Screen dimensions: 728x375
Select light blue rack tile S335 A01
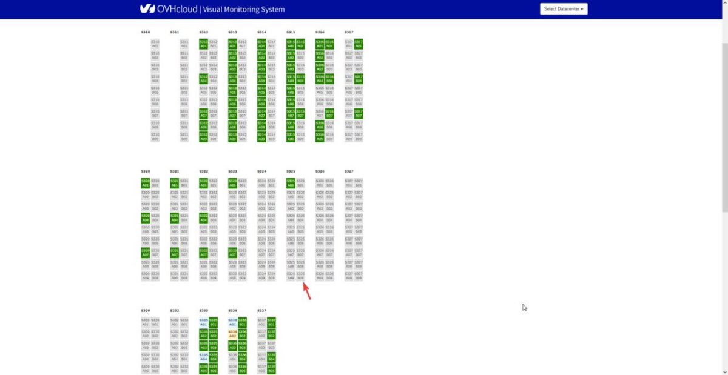point(203,322)
